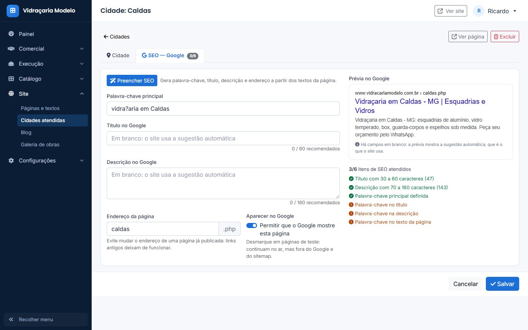Click the warning icon beside Palavra-chave na descrição
Image resolution: width=528 pixels, height=330 pixels.
[x=351, y=213]
